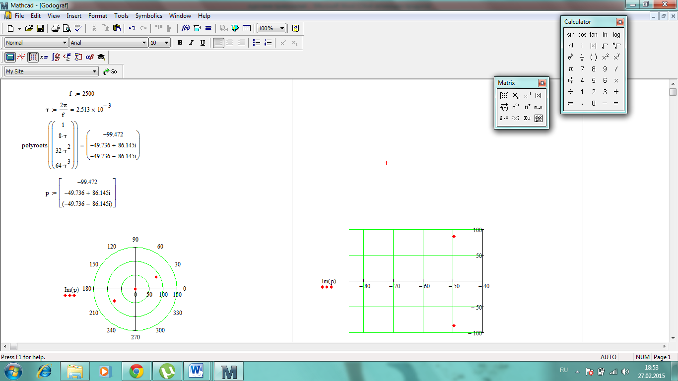Expand the 100% zoom dropdown
678x381 pixels.
coord(282,28)
